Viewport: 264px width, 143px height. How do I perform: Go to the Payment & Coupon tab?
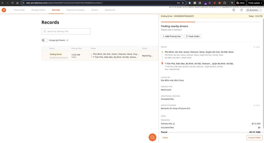(x=76, y=10)
